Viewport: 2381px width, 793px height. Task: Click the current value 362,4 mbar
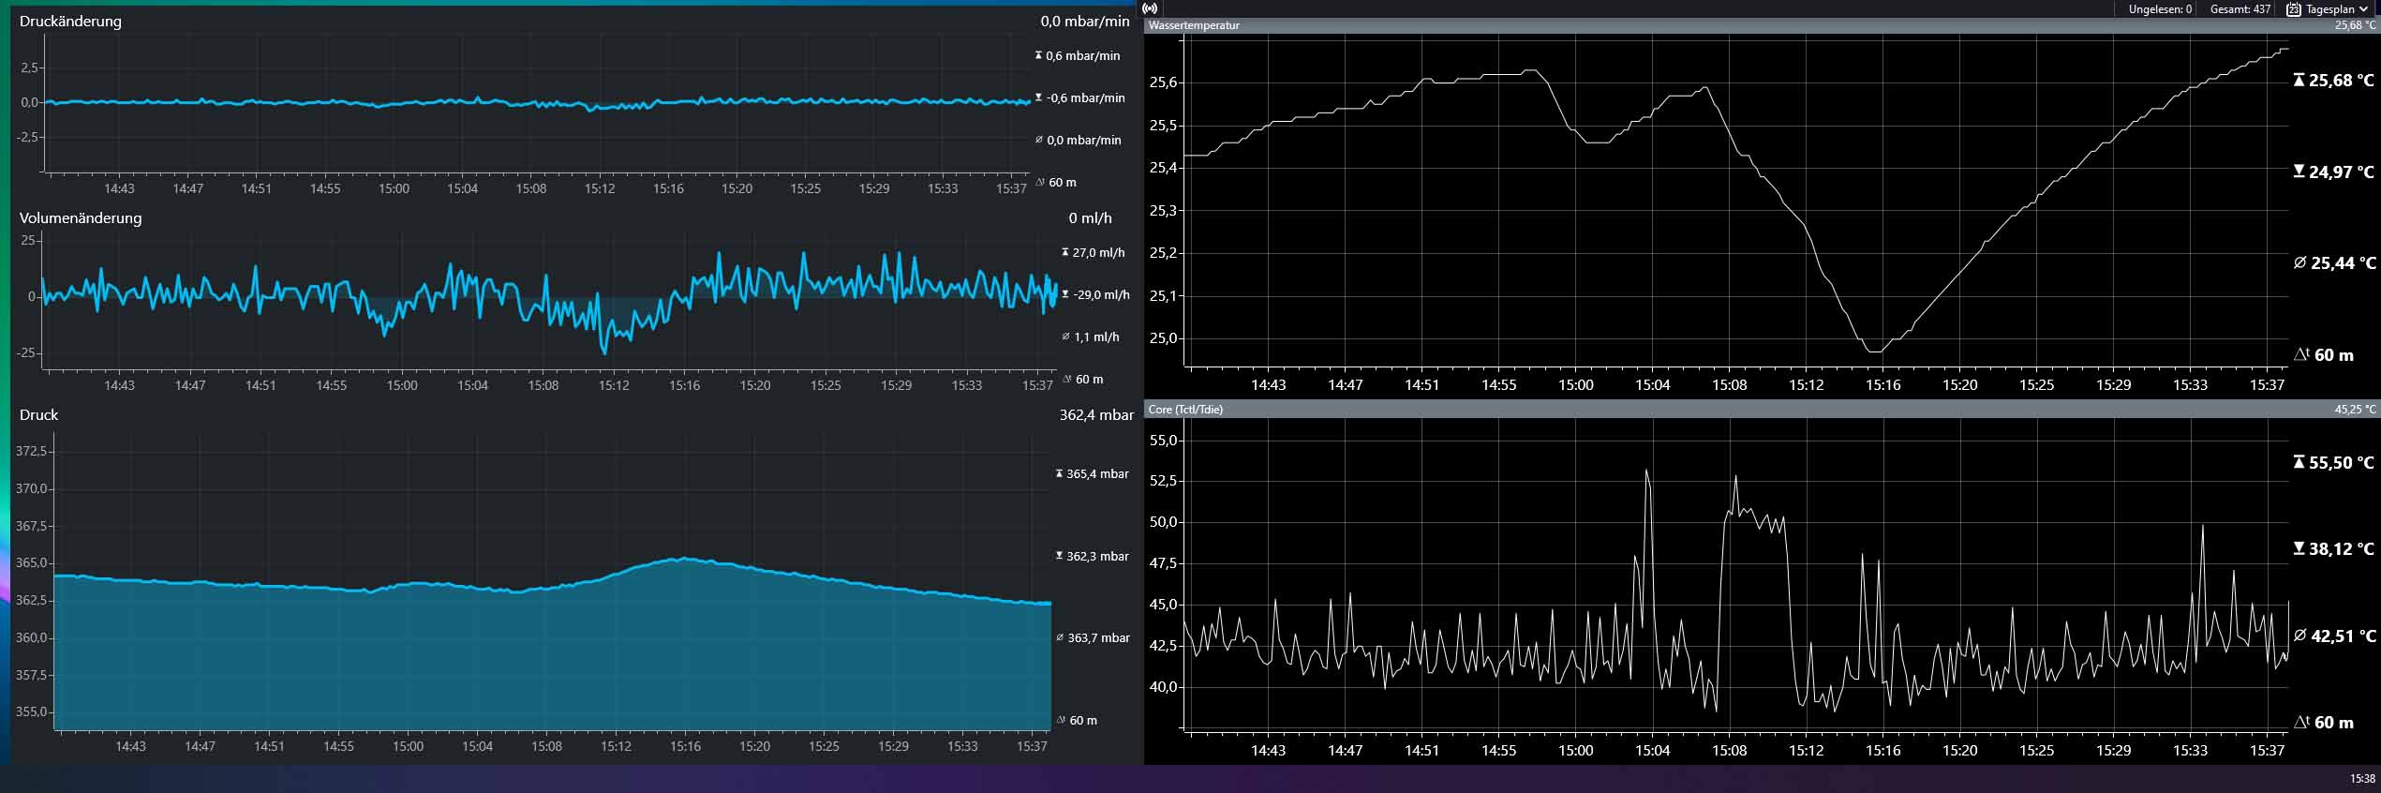[1096, 414]
